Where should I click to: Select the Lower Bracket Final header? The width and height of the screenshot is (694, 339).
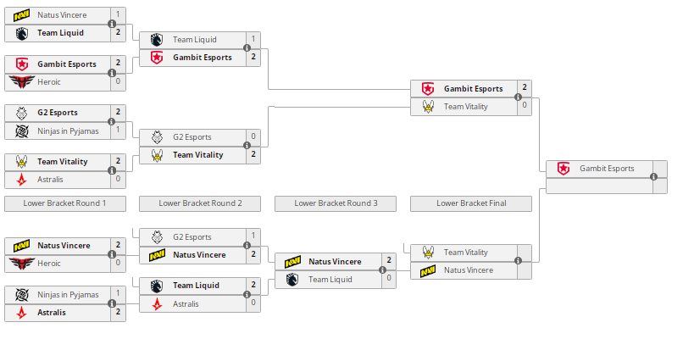[471, 203]
